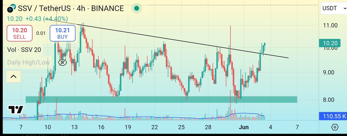
Task: Click the 10.21 BUY button
Action: (62, 33)
